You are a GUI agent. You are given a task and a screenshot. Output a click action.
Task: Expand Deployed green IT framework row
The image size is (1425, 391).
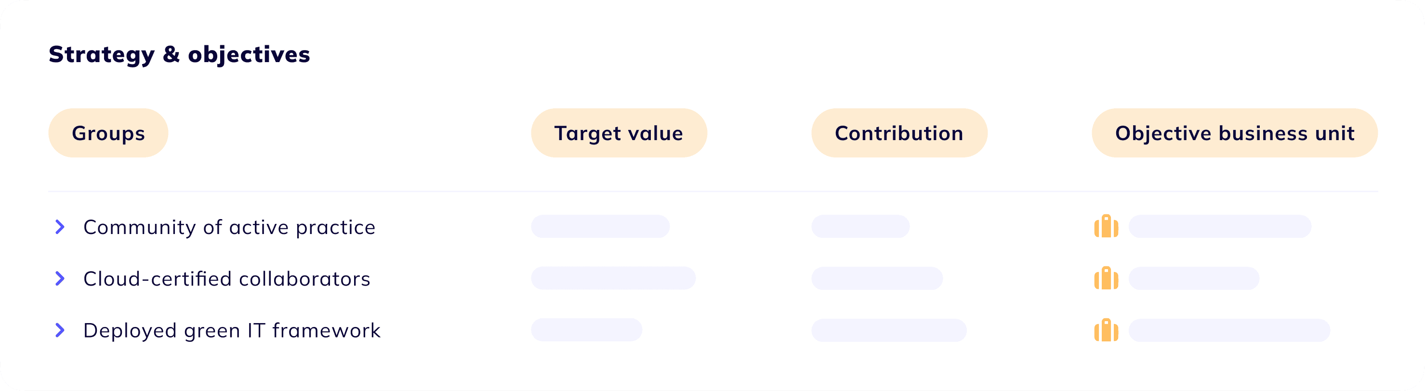60,330
